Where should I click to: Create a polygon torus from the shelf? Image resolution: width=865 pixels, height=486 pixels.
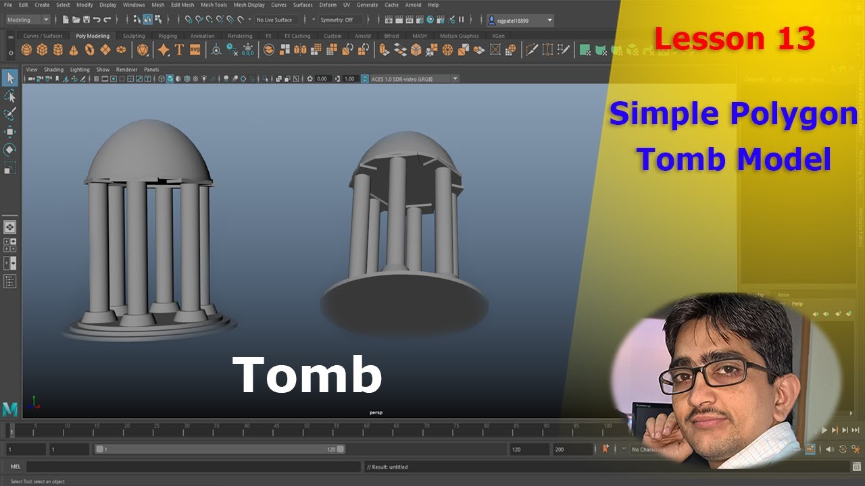[89, 49]
